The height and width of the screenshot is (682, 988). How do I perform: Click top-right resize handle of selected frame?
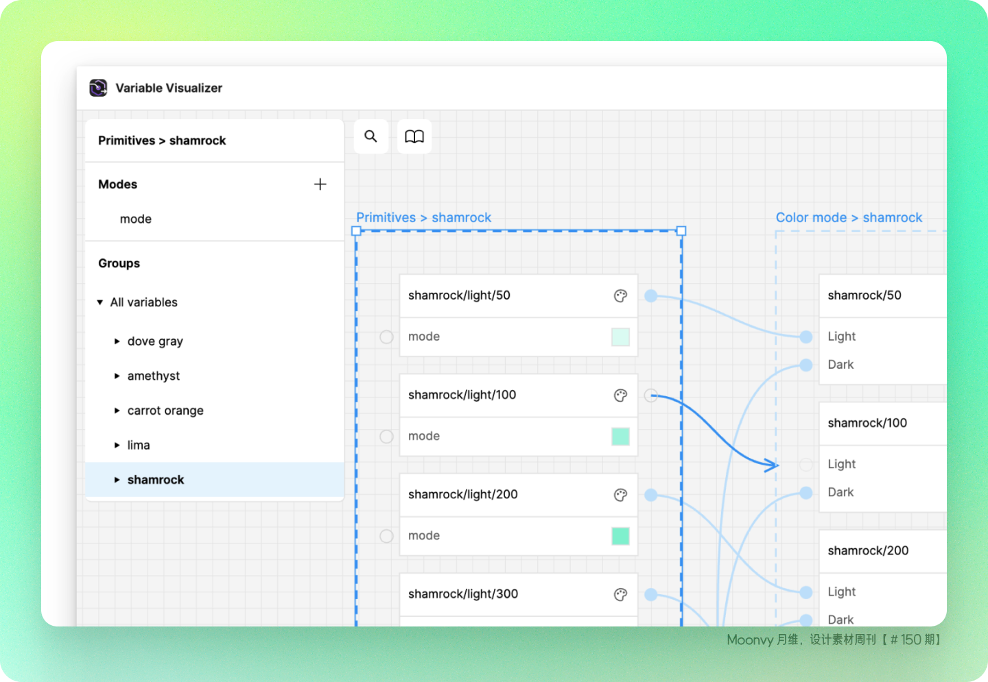(681, 231)
